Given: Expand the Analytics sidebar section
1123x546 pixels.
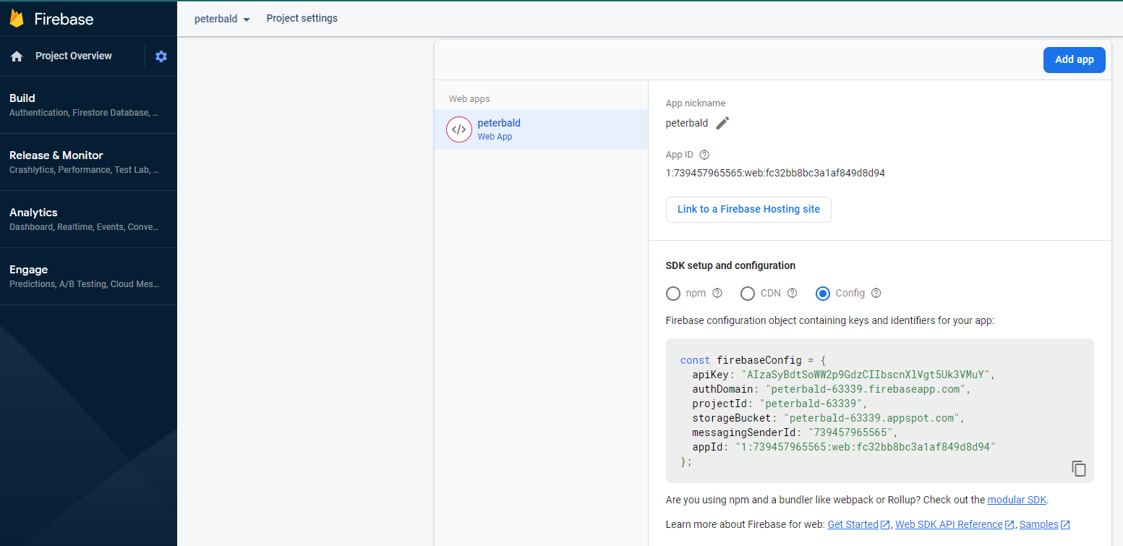Looking at the screenshot, I should (x=88, y=219).
